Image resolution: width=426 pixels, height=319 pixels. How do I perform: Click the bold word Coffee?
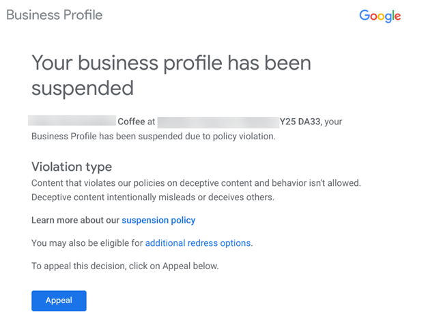tap(131, 122)
